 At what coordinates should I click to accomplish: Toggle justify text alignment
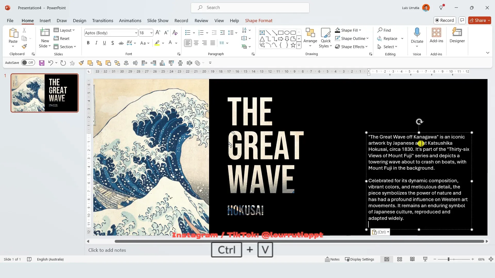(213, 43)
